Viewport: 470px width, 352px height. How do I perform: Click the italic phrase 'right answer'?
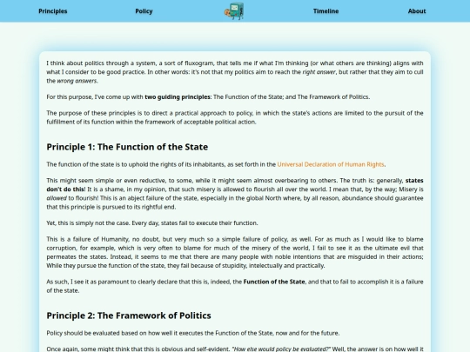coord(319,72)
